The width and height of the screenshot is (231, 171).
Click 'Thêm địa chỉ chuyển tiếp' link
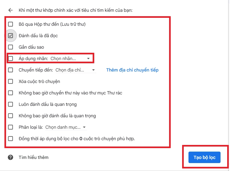[132, 70]
